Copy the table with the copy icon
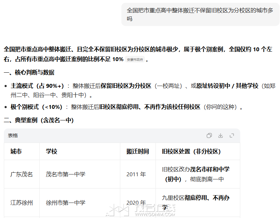Viewport: 280px width, 218px height. pyautogui.click(x=209, y=136)
